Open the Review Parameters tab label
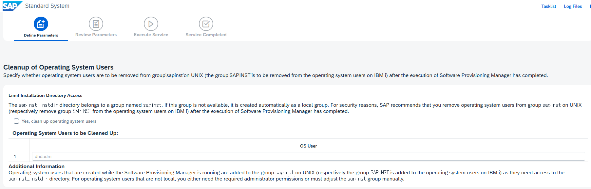The width and height of the screenshot is (591, 189). pyautogui.click(x=96, y=35)
